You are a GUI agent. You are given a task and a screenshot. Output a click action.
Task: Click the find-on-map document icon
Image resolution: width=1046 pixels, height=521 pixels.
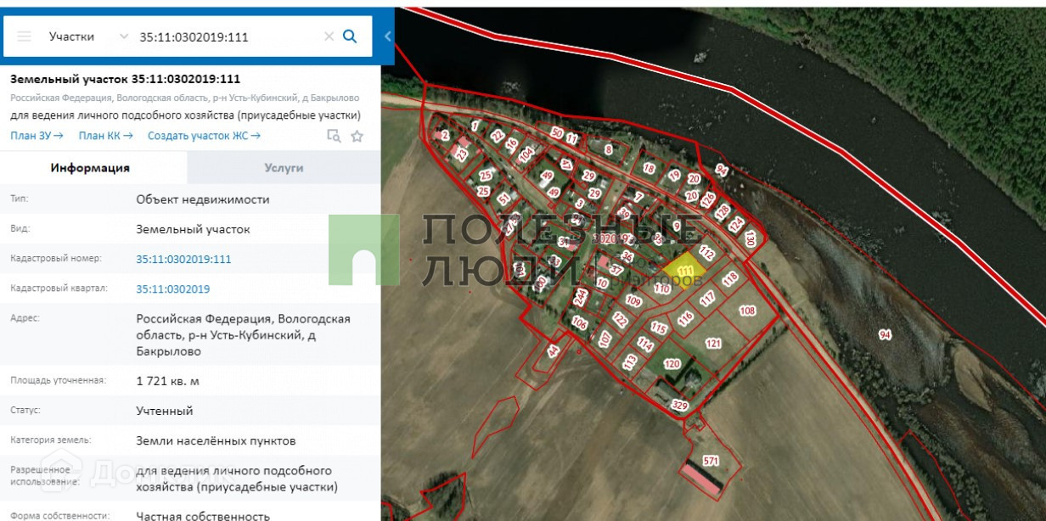tap(334, 136)
